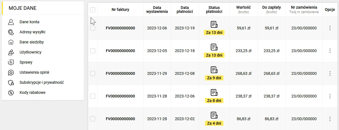Screen dimensions: 339x130
Task: Open invoice number on 2023-12-06 row
Action: click(x=120, y=28)
